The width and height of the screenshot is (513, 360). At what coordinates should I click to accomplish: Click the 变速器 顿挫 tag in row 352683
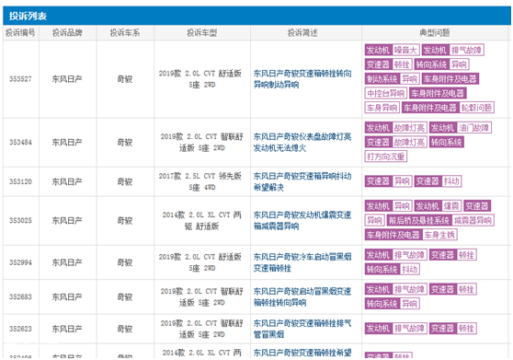tap(453, 289)
